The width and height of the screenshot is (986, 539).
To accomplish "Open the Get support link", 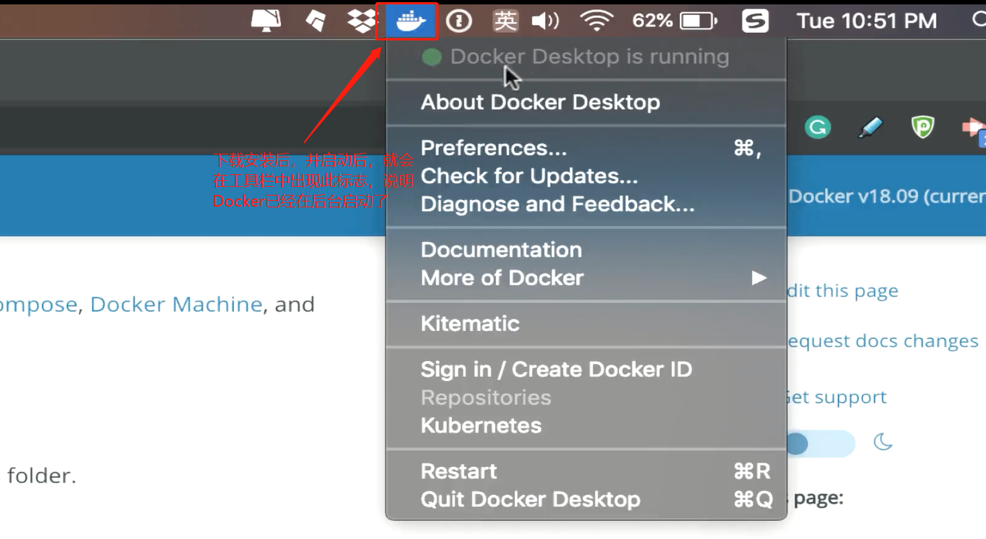I will (x=836, y=397).
